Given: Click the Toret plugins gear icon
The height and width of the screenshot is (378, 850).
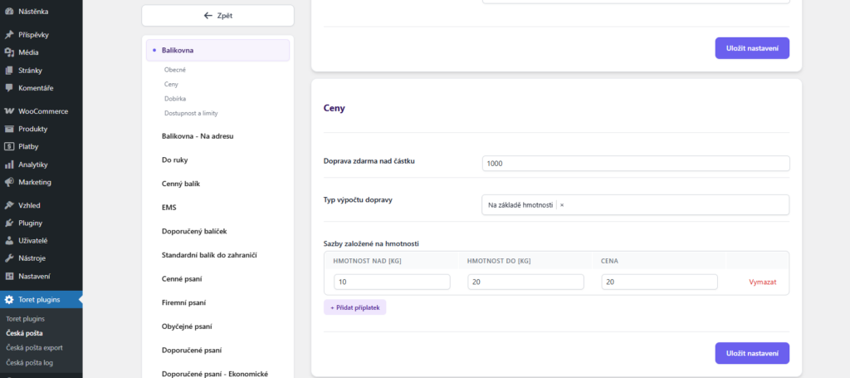Looking at the screenshot, I should point(8,300).
